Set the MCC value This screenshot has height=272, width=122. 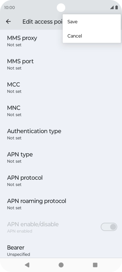point(61,88)
